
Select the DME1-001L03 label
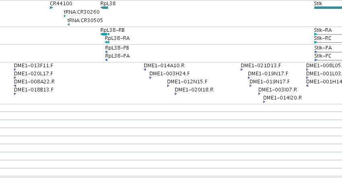tap(324, 73)
